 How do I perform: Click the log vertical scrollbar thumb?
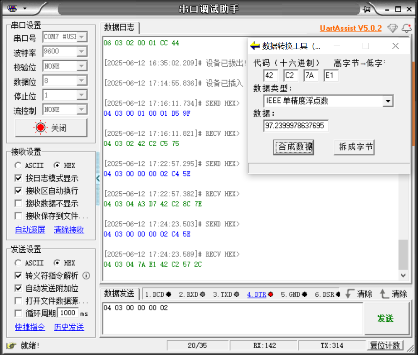(x=403, y=254)
